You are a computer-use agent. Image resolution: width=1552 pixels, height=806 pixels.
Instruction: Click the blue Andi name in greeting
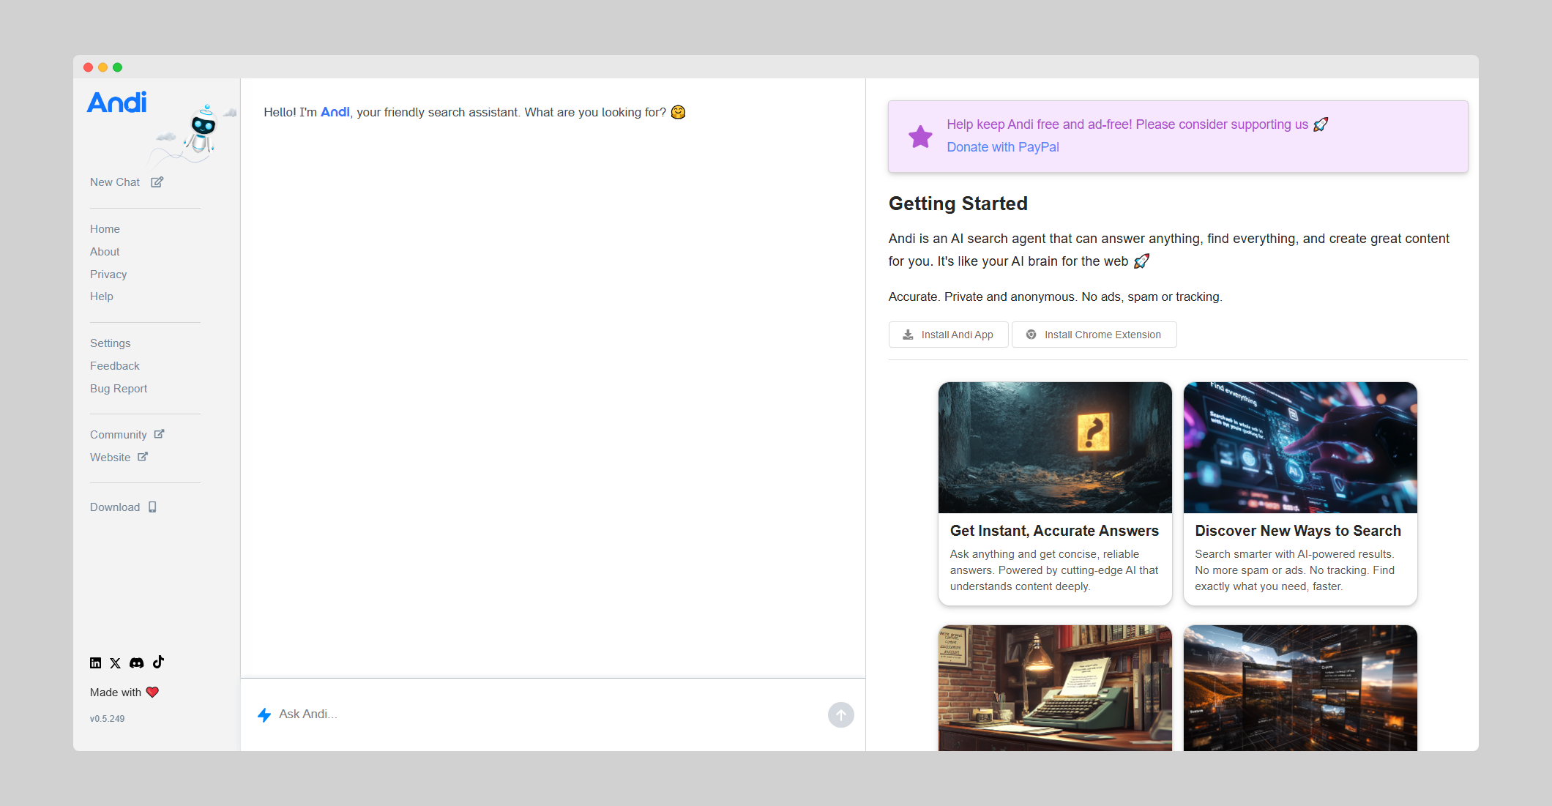click(x=335, y=112)
